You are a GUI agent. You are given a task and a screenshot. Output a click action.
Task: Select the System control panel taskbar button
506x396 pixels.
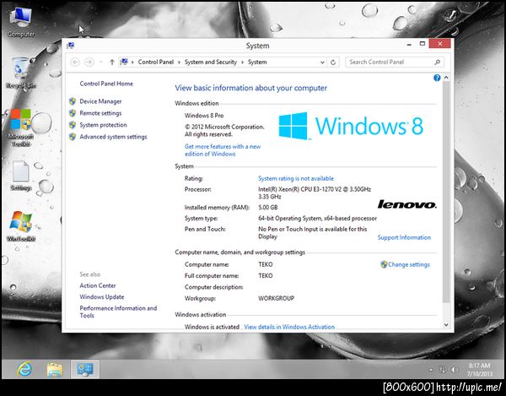coord(84,369)
